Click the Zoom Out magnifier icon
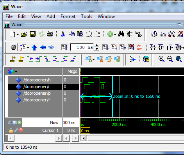Image resolution: width=184 pixels, height=155 pixels. (170, 59)
